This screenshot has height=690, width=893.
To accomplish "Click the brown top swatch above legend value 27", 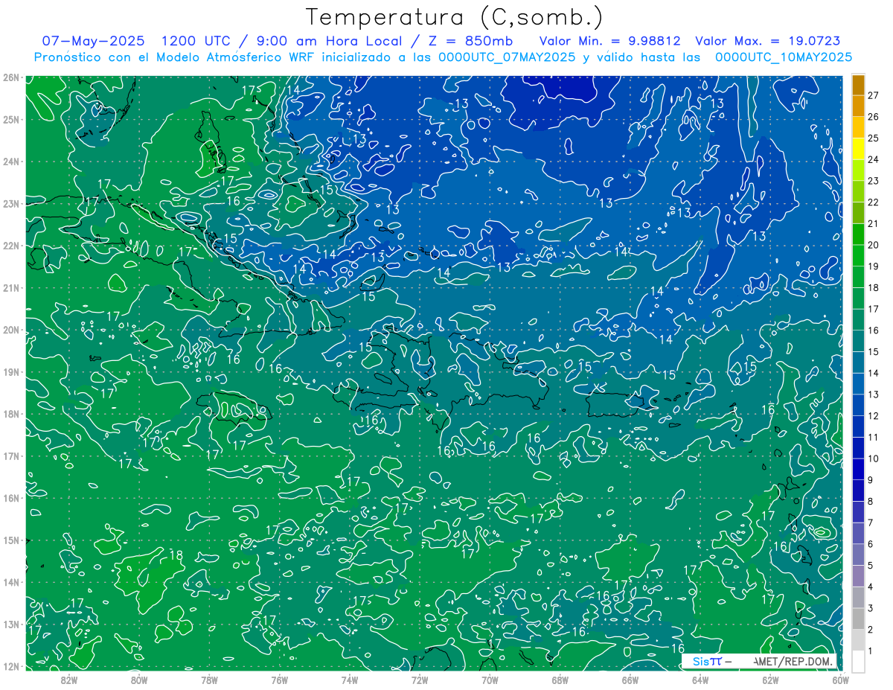I will [858, 85].
